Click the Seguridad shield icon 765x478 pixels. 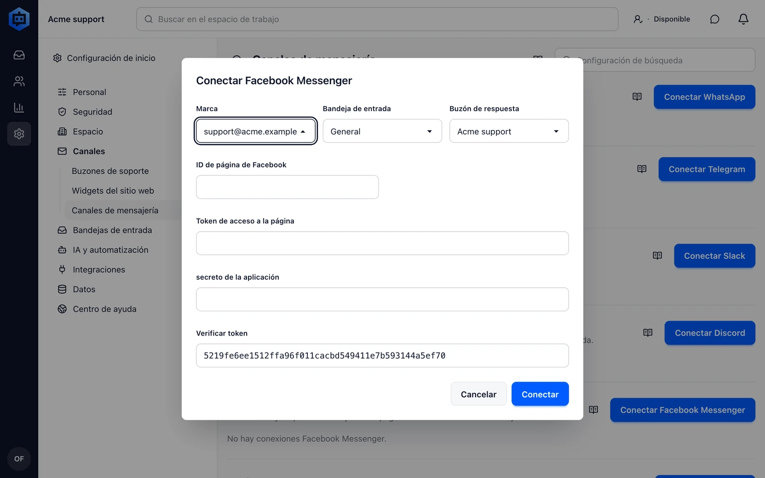pos(62,112)
